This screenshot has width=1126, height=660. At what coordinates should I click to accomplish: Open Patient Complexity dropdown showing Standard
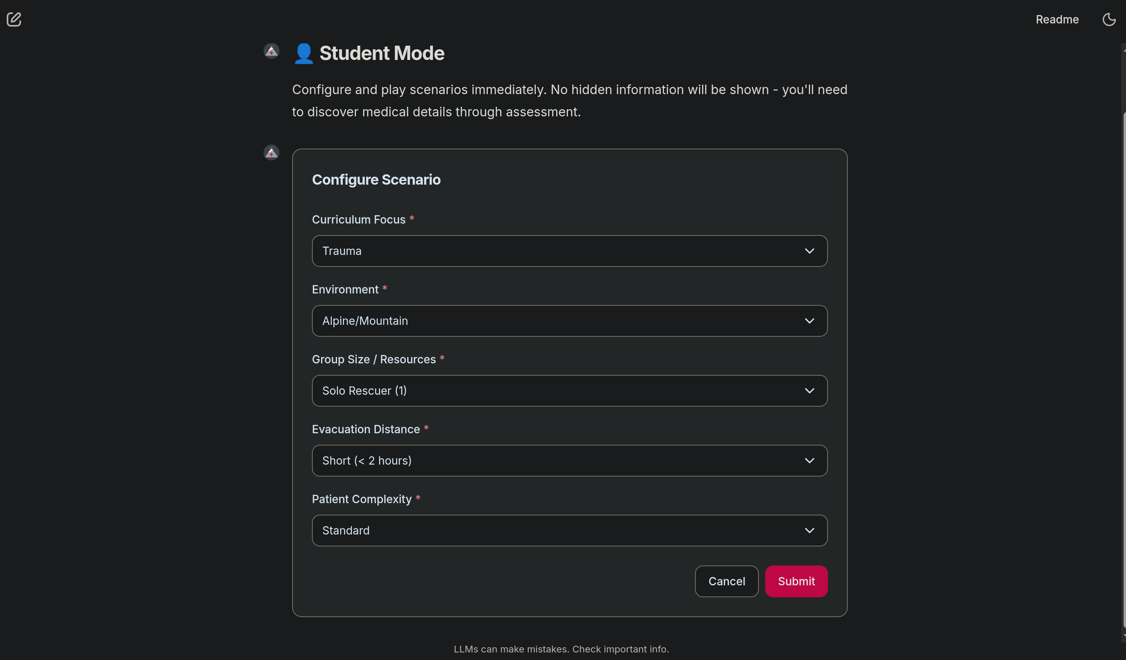pyautogui.click(x=569, y=530)
